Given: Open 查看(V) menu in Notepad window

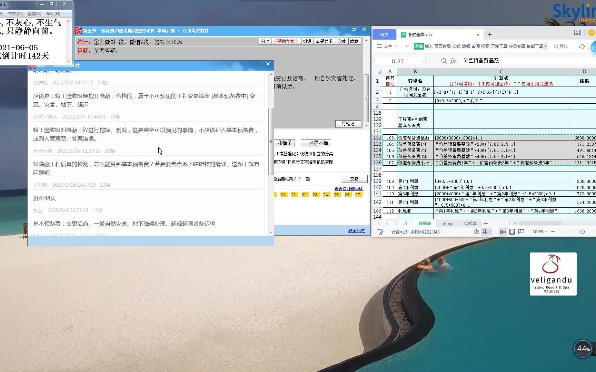Looking at the screenshot, I should click(x=34, y=14).
